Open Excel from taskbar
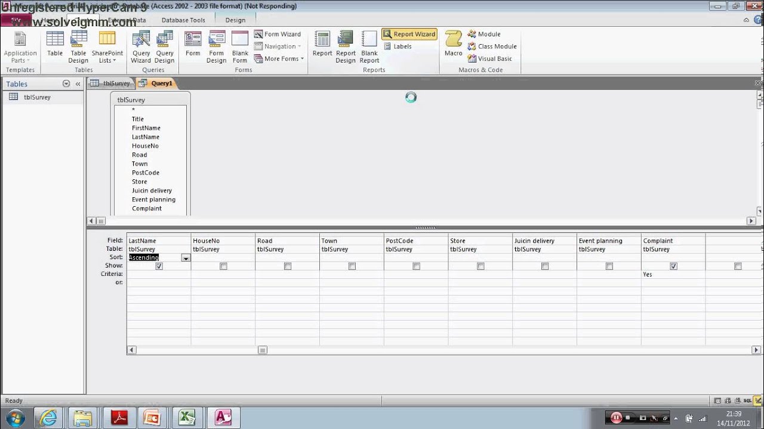 tap(187, 418)
